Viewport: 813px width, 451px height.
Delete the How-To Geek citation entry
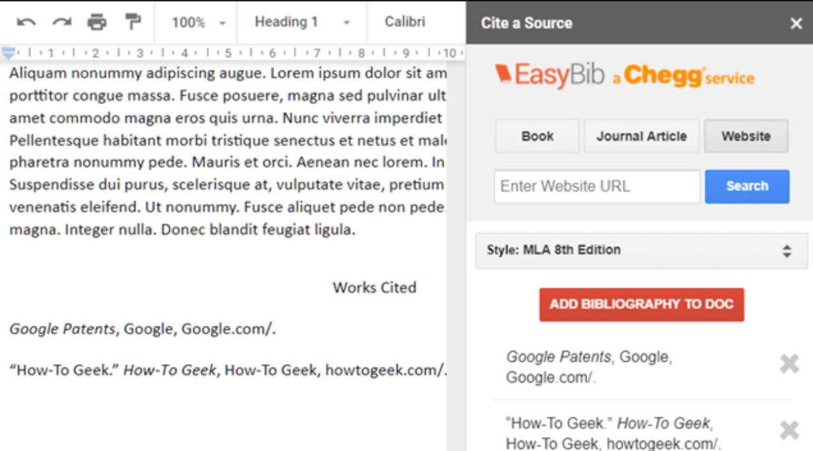(789, 431)
